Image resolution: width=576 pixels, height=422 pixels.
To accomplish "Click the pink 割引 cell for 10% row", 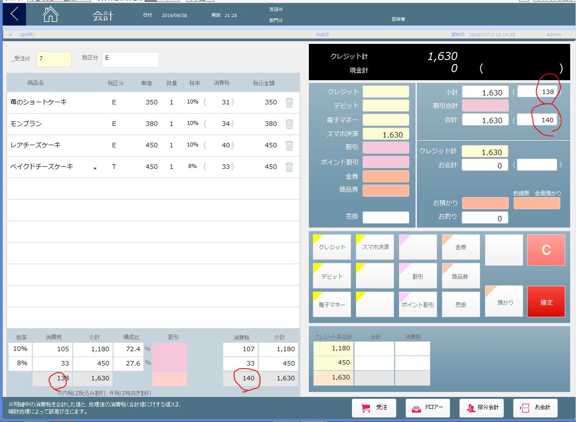I will 169,349.
